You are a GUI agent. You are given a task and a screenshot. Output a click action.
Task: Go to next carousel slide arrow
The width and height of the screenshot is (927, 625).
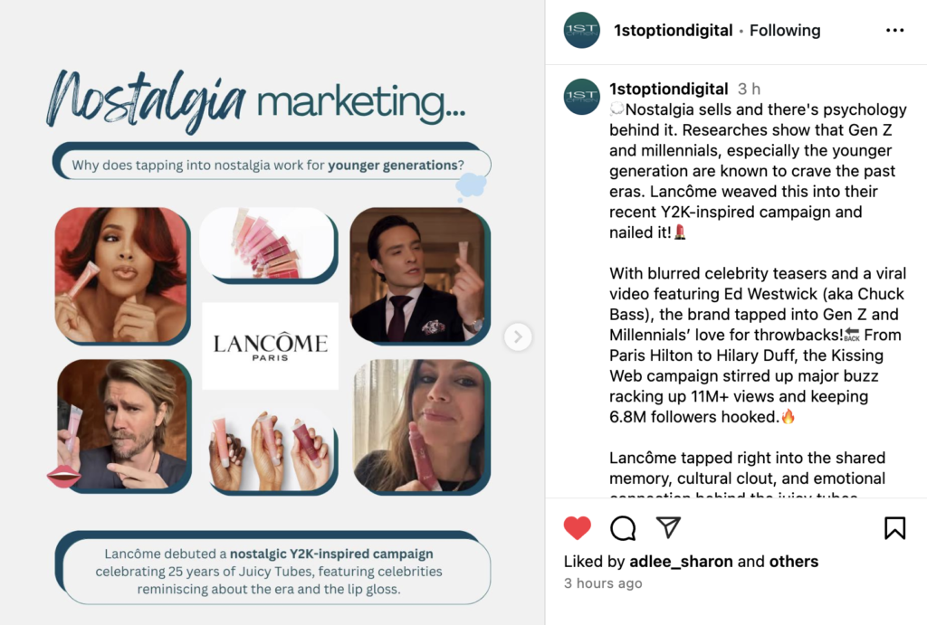pos(518,336)
